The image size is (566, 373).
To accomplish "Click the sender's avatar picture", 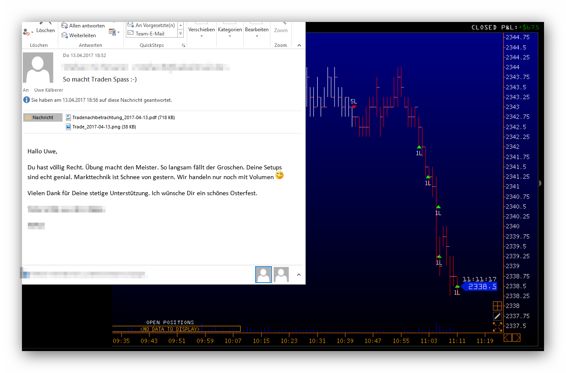I will point(38,68).
